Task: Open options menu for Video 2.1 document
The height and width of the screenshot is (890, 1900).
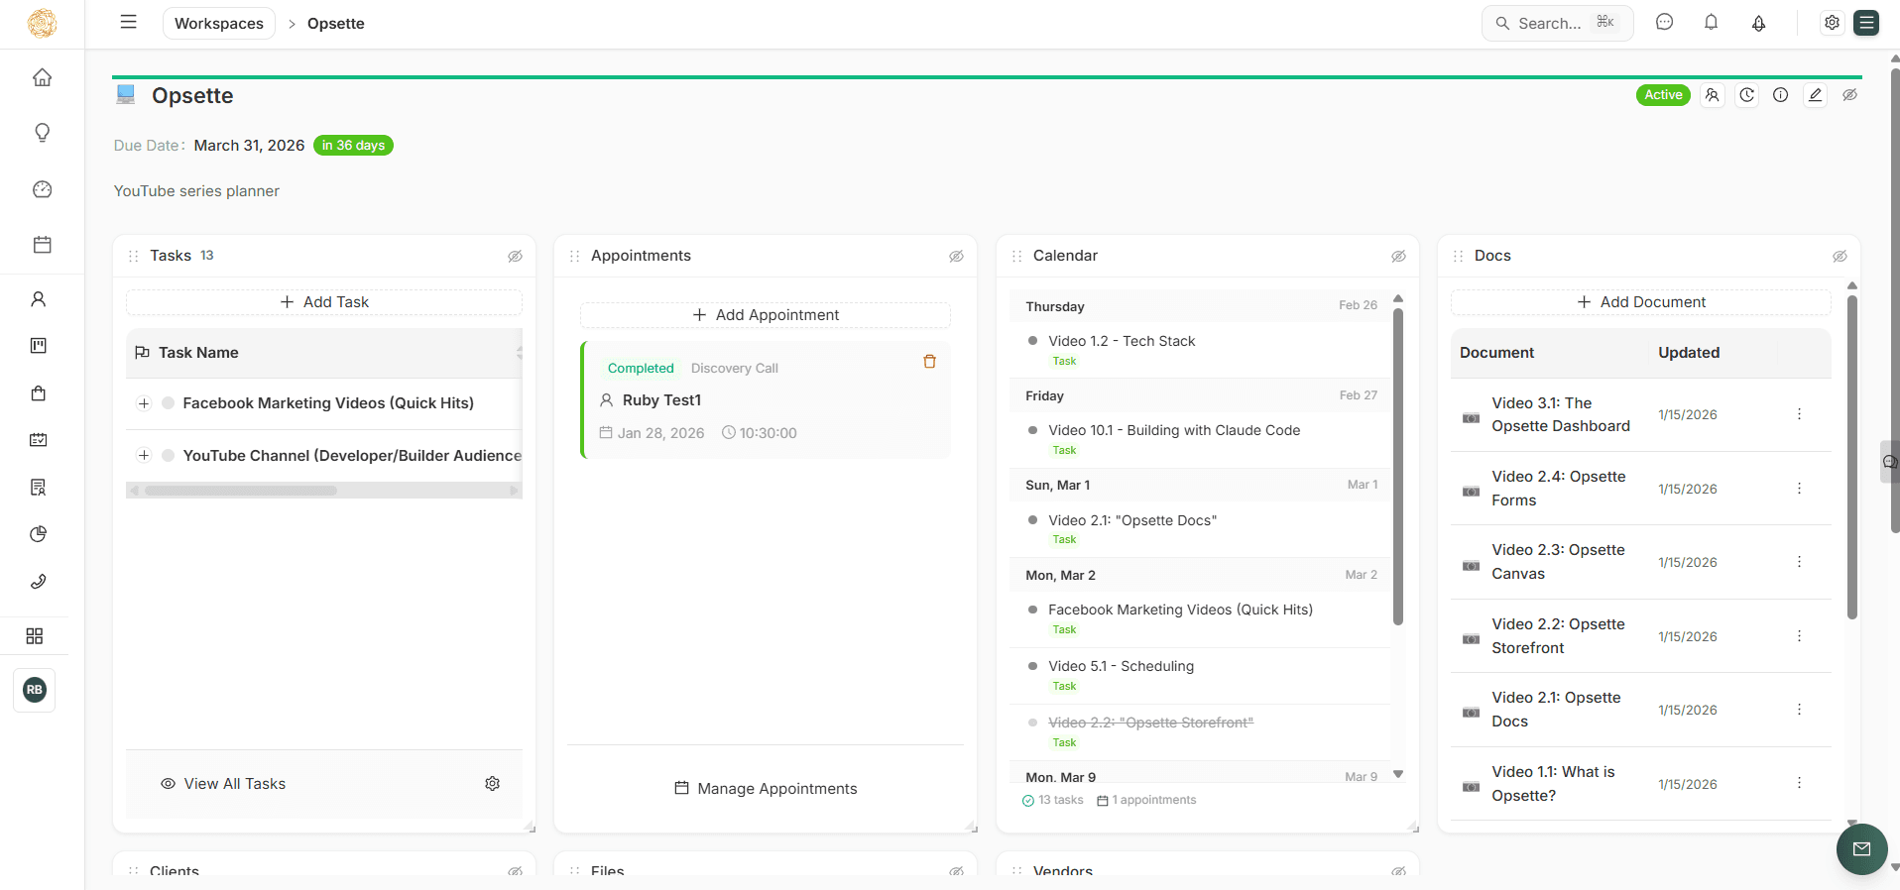Action: (x=1800, y=710)
